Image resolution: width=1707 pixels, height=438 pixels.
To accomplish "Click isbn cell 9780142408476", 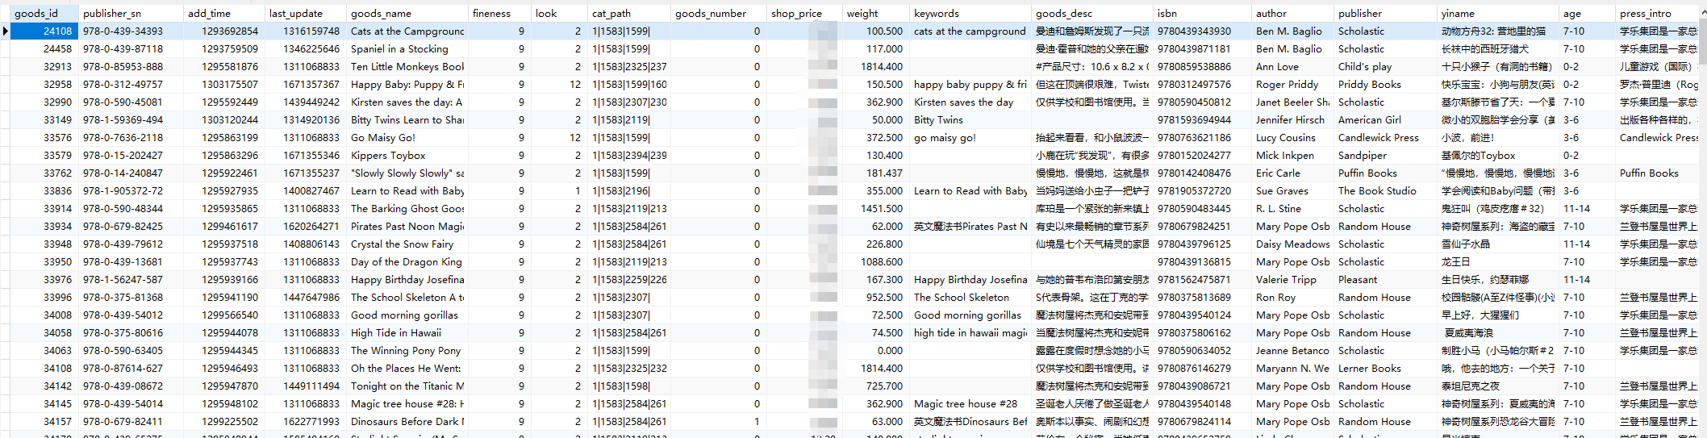I will pyautogui.click(x=1203, y=173).
